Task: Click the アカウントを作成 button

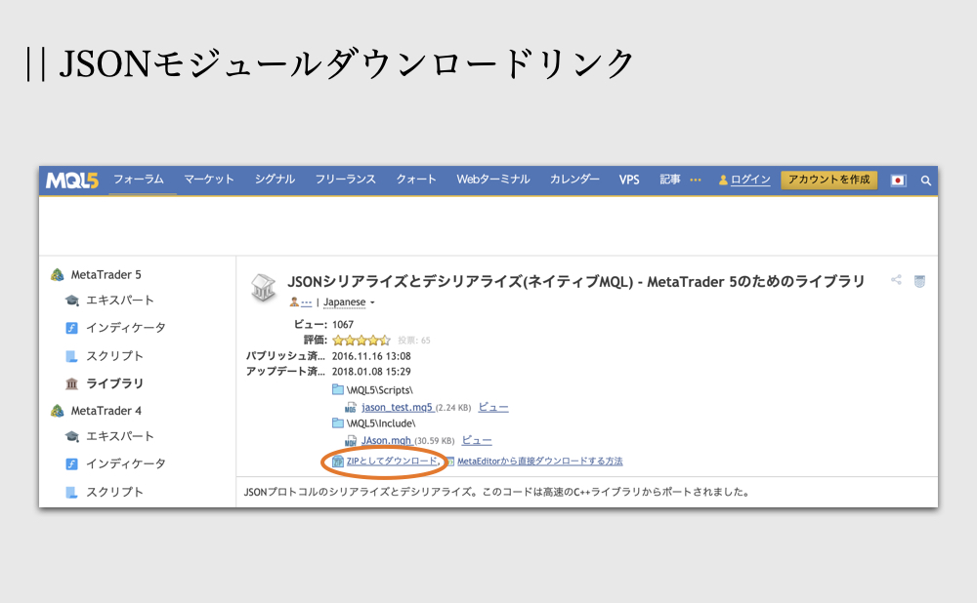Action: tap(828, 180)
